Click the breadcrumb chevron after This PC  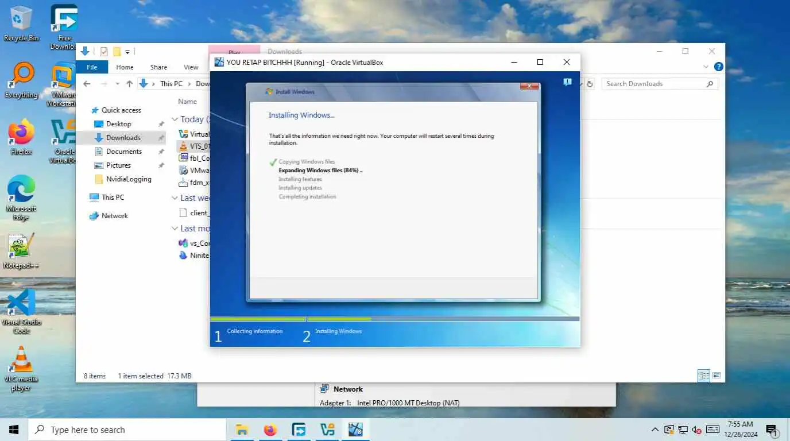pyautogui.click(x=189, y=84)
